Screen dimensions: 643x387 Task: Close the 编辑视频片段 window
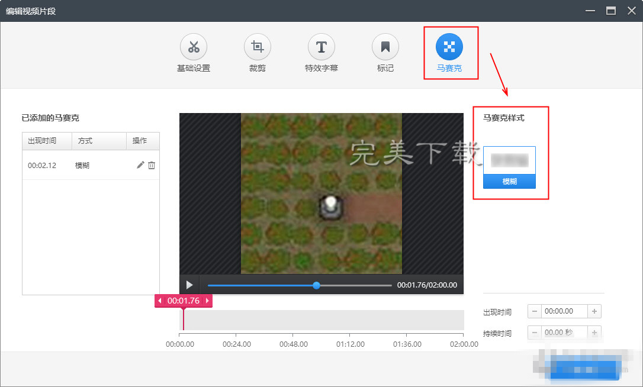(632, 11)
